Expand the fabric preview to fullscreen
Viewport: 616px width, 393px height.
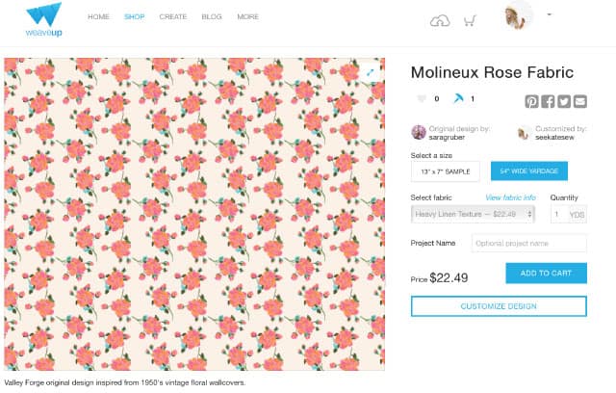tap(370, 72)
